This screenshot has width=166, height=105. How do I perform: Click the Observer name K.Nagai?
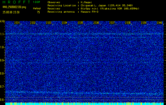pos(86,2)
